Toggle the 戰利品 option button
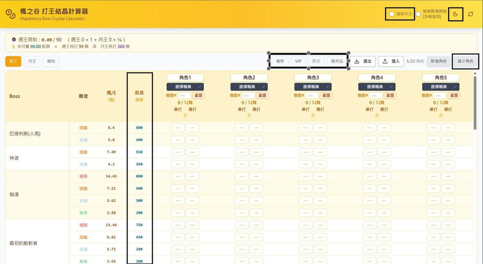 [337, 61]
